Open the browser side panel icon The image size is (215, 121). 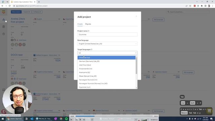coord(205,6)
